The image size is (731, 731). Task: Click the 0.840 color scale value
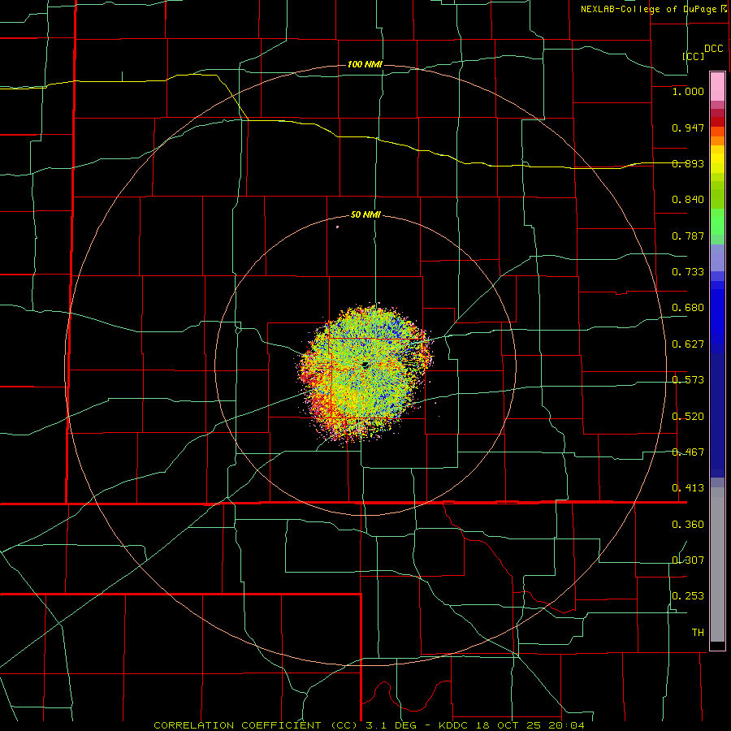[x=688, y=200]
